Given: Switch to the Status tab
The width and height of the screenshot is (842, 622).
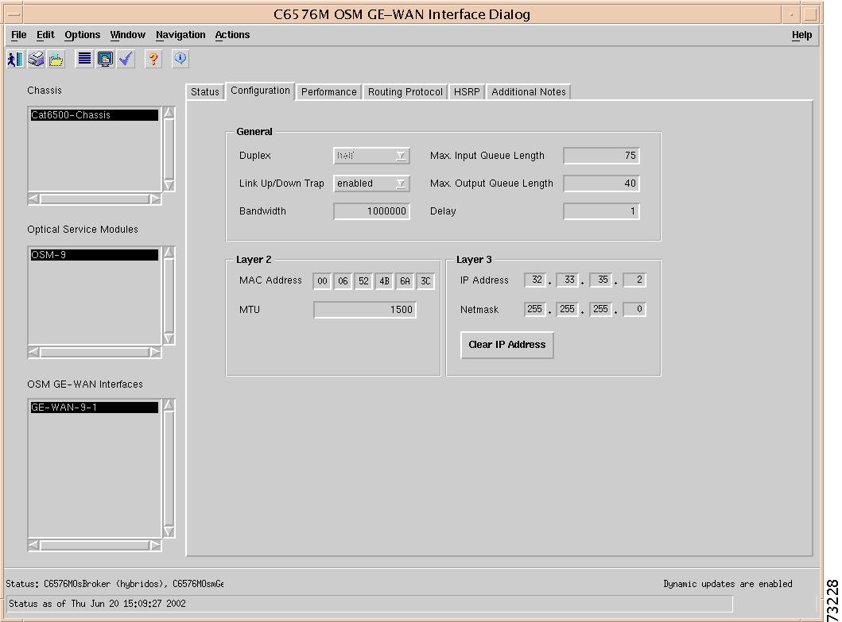Looking at the screenshot, I should (x=204, y=92).
